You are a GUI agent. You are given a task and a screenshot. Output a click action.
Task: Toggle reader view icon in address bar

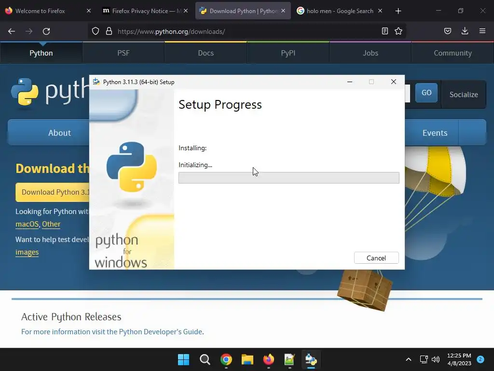tap(384, 31)
